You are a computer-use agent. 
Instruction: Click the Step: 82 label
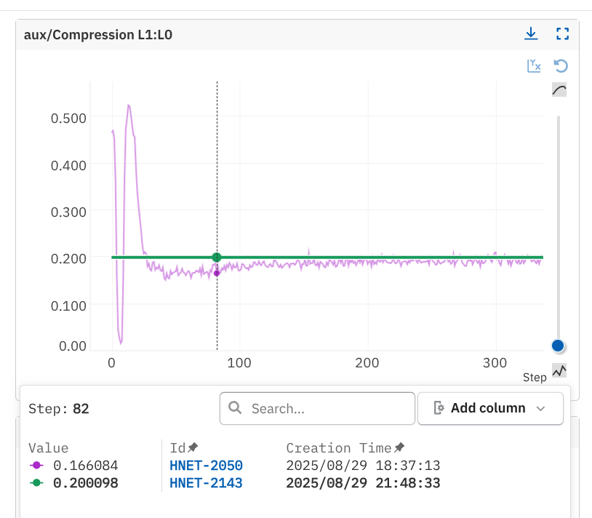pos(58,409)
